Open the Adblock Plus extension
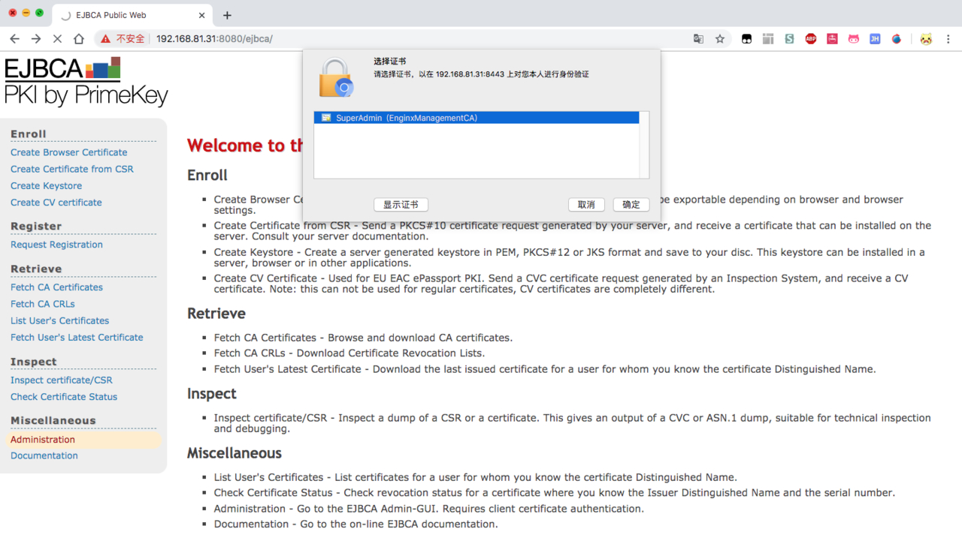This screenshot has height=559, width=962. coord(811,39)
